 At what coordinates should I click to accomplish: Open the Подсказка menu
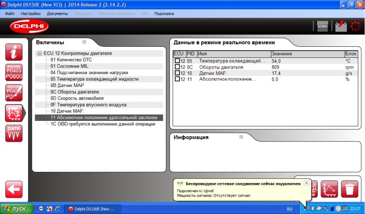pos(164,13)
